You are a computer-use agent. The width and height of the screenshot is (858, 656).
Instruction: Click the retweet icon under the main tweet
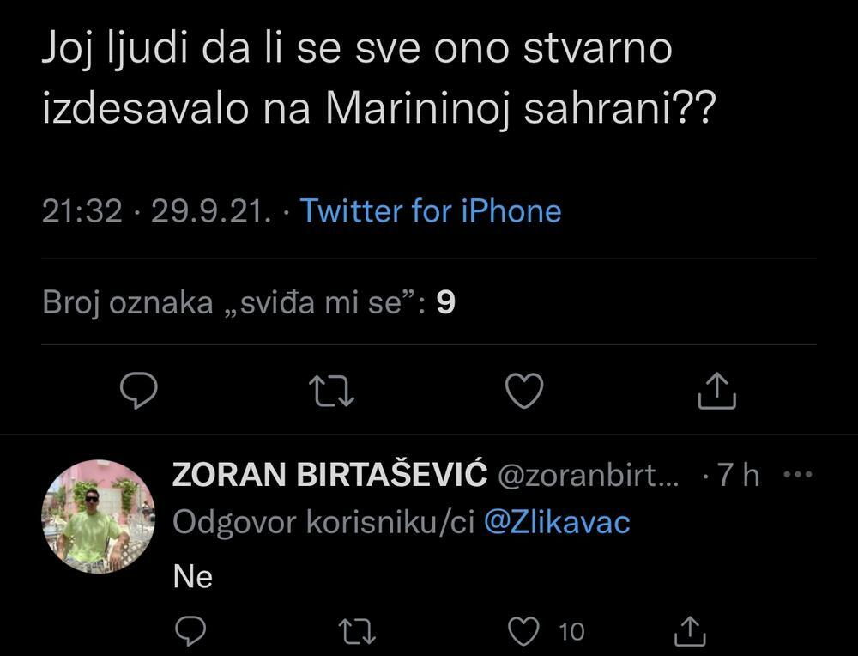(330, 391)
